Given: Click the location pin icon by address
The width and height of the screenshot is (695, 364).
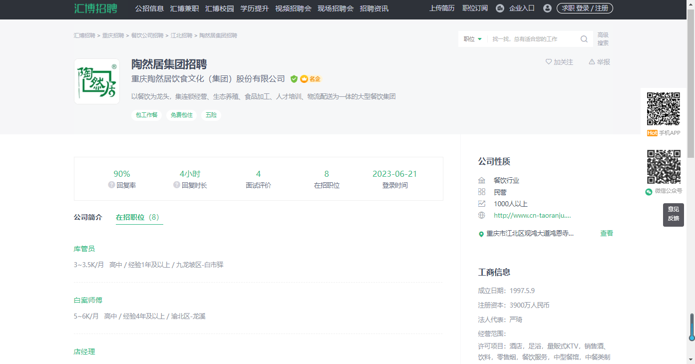Looking at the screenshot, I should click(x=481, y=234).
